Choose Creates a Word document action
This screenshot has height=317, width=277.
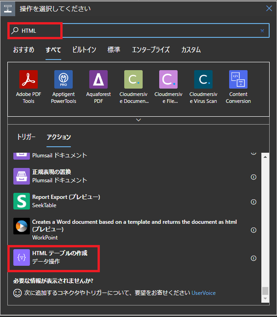point(134,229)
